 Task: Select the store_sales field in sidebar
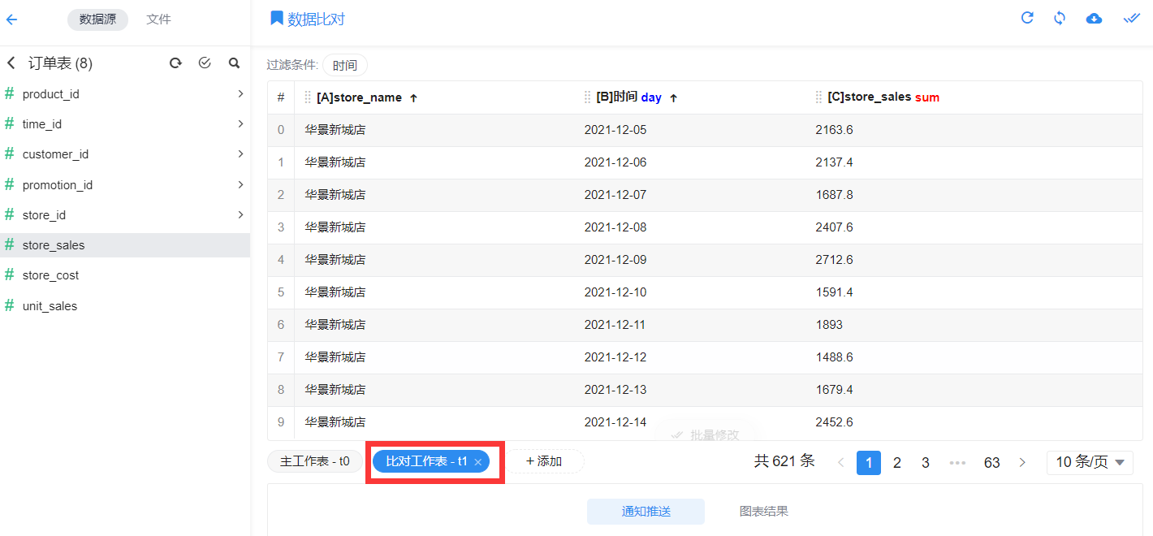click(125, 245)
